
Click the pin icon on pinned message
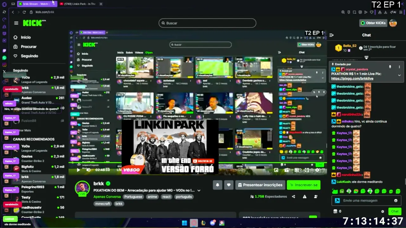[x=390, y=67]
